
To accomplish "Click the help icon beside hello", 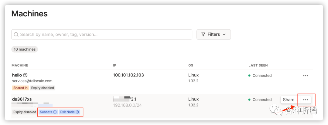I will (25, 75).
